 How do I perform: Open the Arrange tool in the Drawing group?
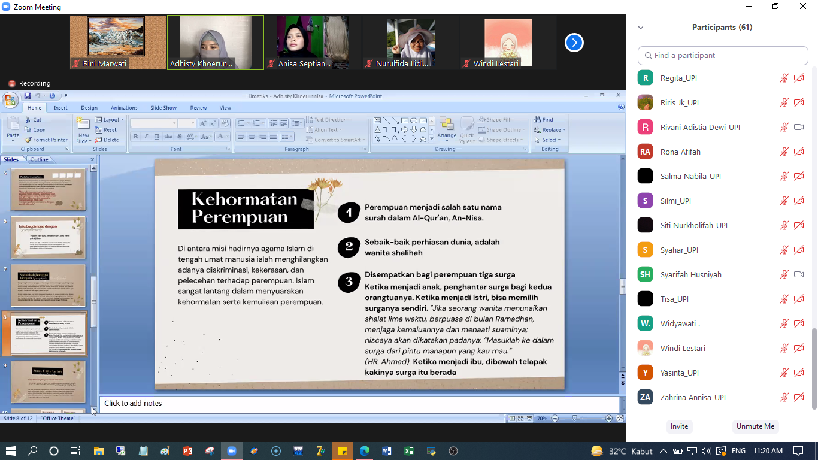tap(446, 127)
